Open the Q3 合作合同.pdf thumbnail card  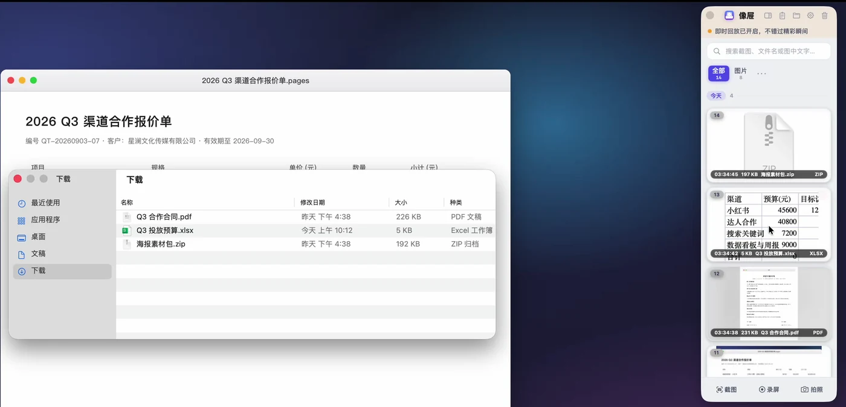769,303
